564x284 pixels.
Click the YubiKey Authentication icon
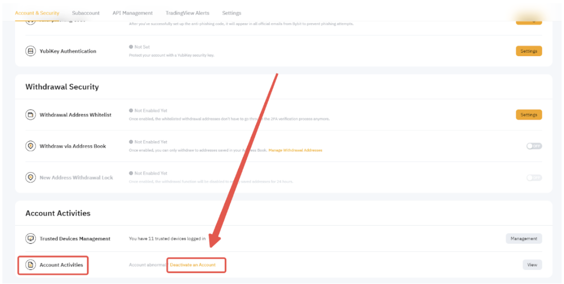[31, 51]
